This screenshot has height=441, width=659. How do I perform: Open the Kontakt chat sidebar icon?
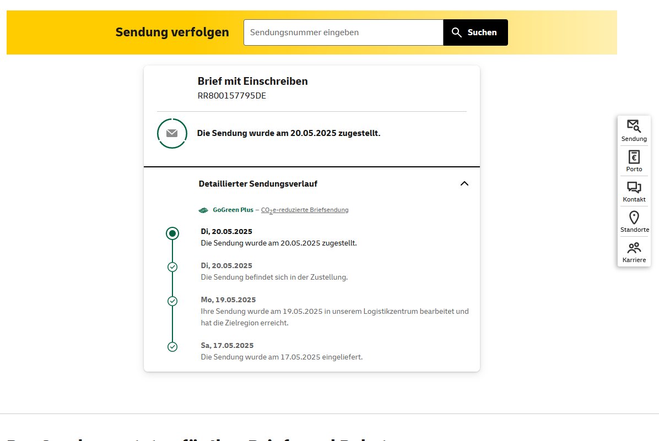[634, 191]
